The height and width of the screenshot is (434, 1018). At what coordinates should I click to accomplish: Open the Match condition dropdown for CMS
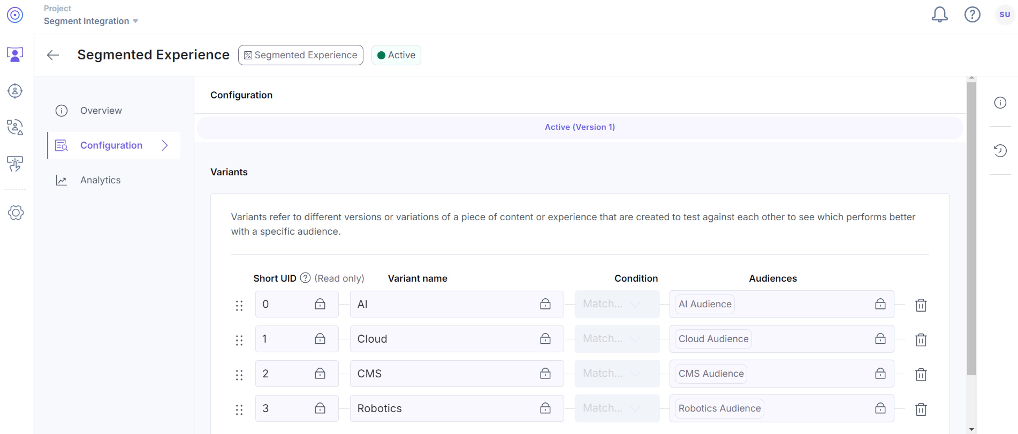pos(617,373)
